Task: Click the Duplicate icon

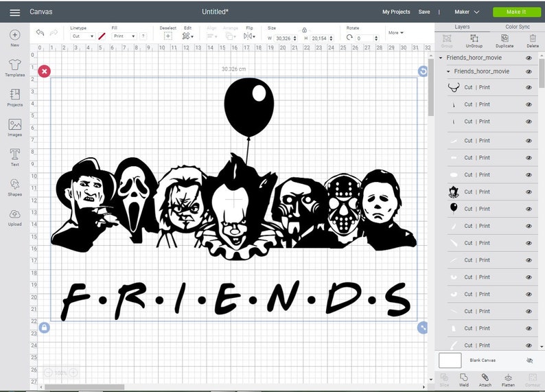Action: (x=505, y=38)
